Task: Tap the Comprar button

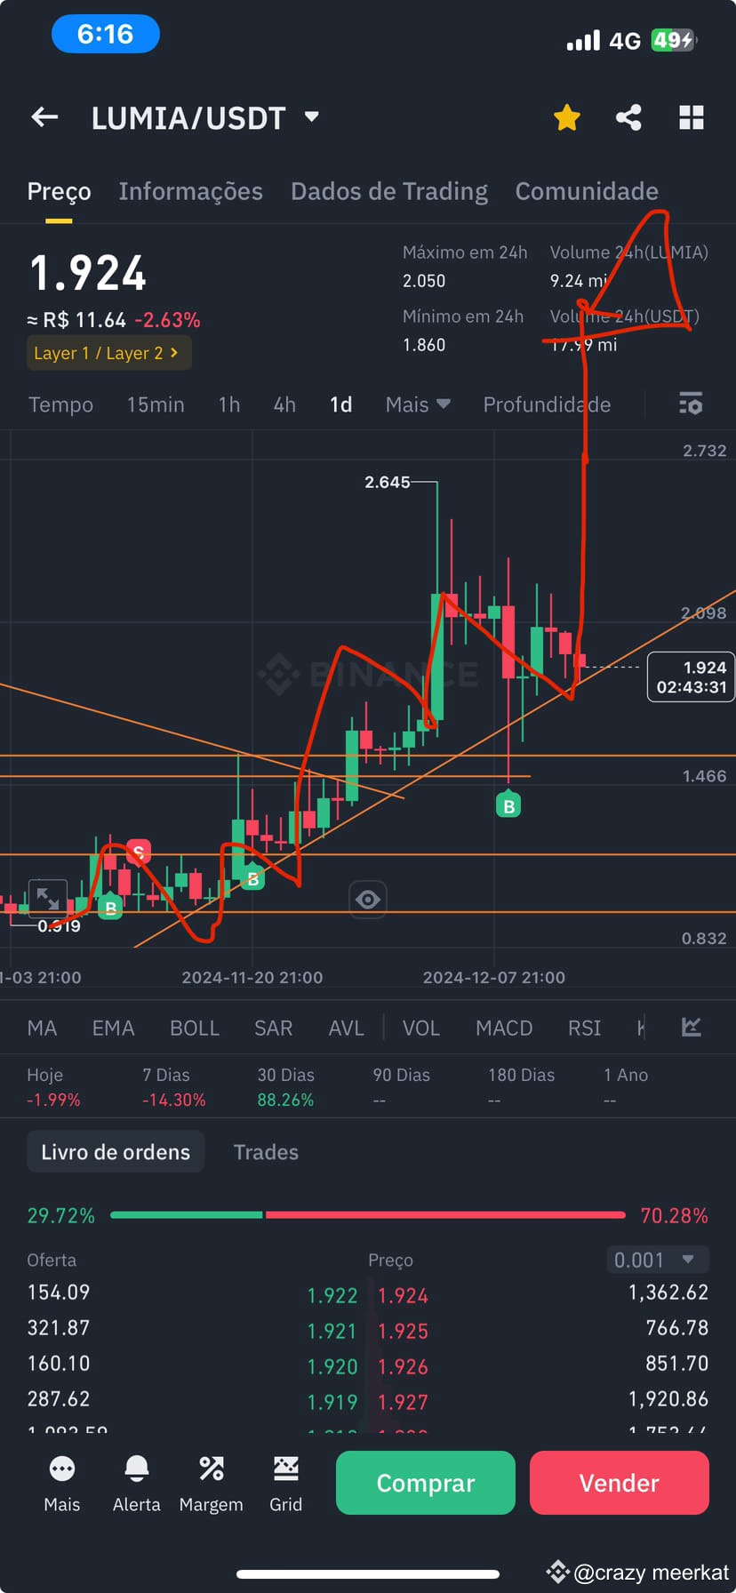Action: (x=426, y=1483)
